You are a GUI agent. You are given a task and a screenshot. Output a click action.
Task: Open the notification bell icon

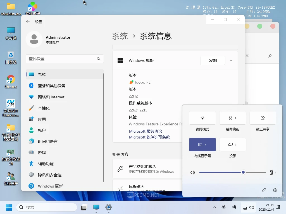tap(278, 207)
